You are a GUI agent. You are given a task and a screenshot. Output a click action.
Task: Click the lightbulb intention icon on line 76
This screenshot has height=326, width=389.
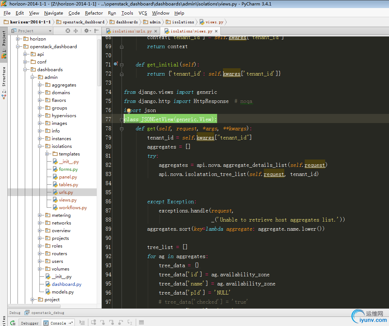pyautogui.click(x=128, y=110)
